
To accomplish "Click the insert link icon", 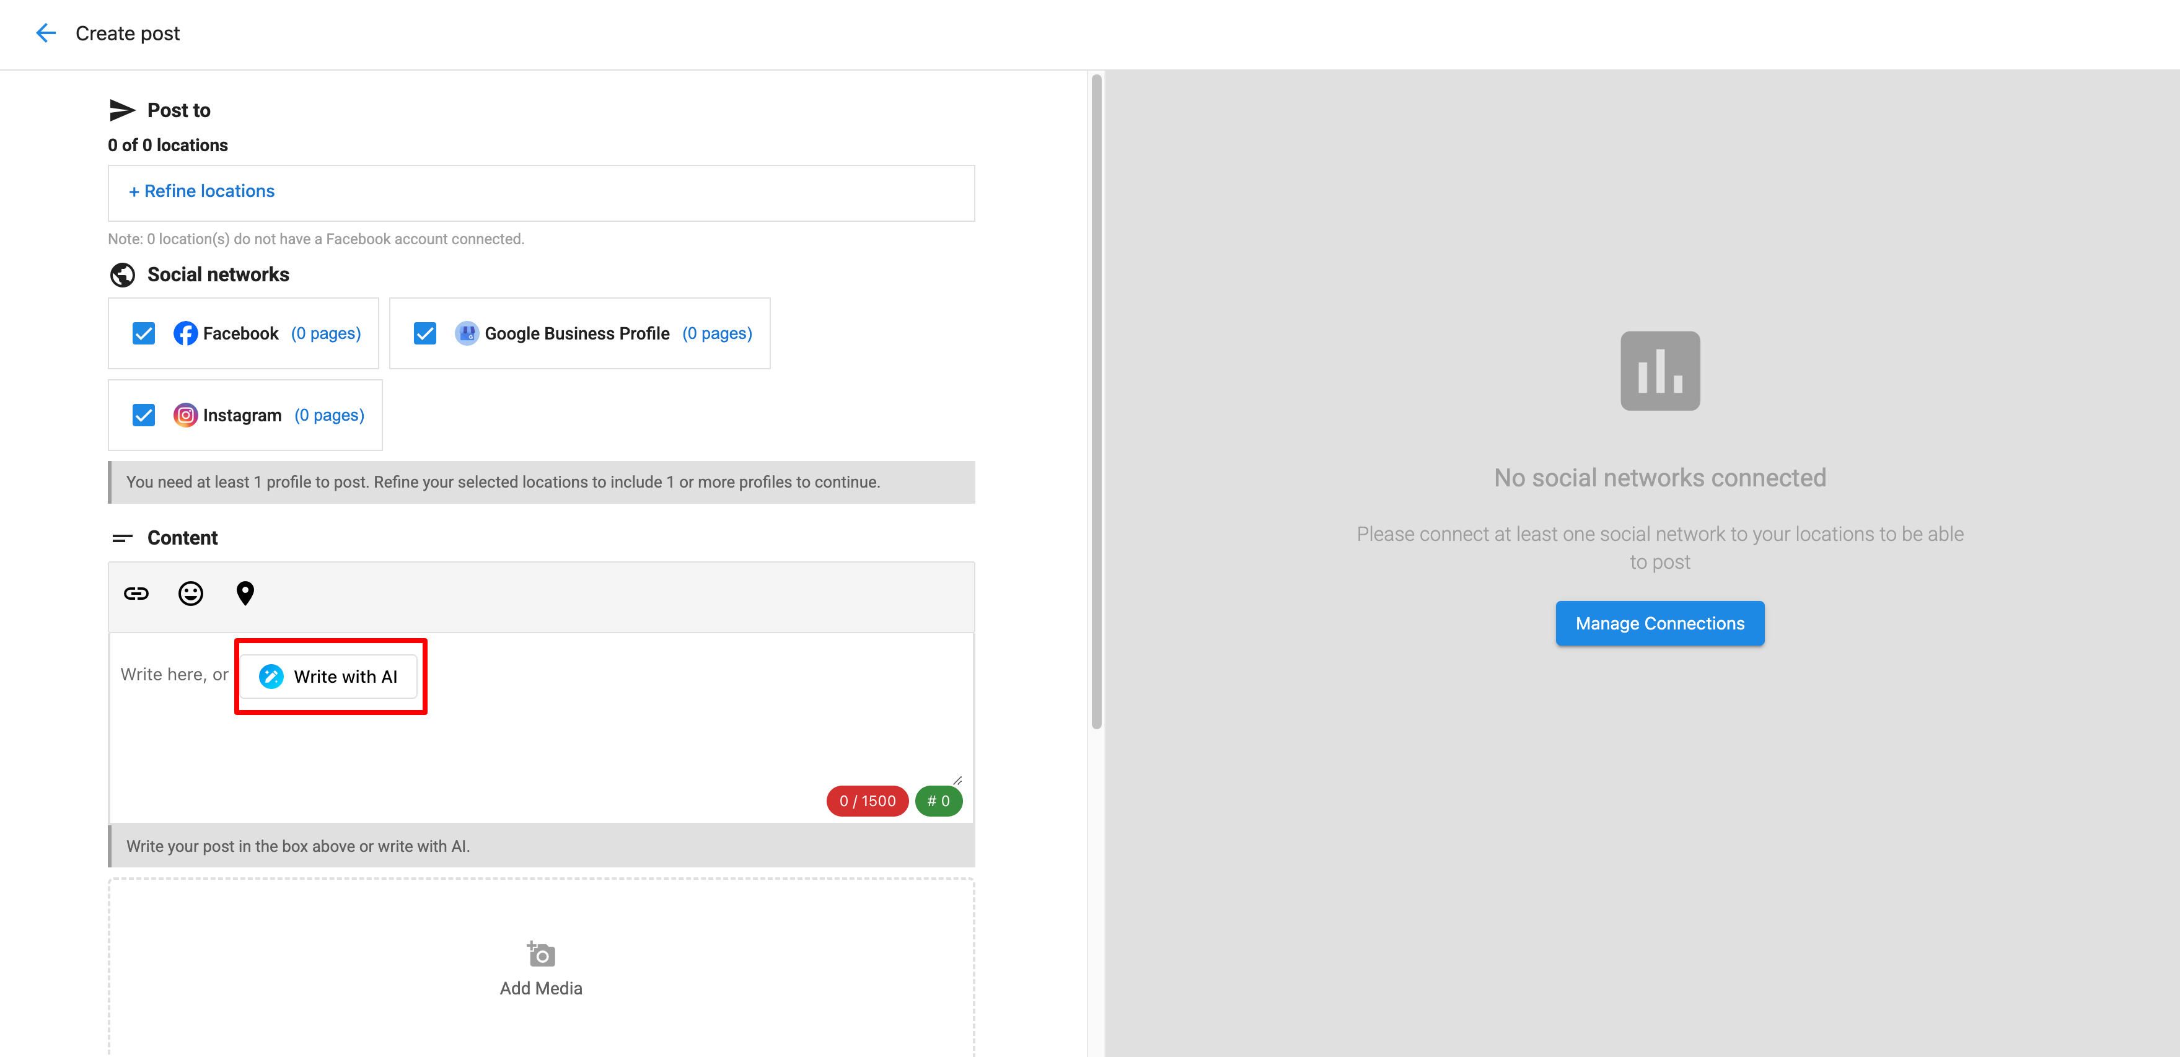I will (x=136, y=593).
